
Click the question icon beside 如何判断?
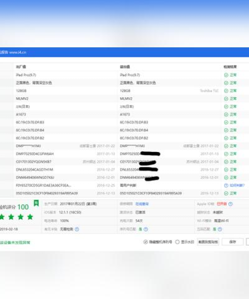point(226,185)
